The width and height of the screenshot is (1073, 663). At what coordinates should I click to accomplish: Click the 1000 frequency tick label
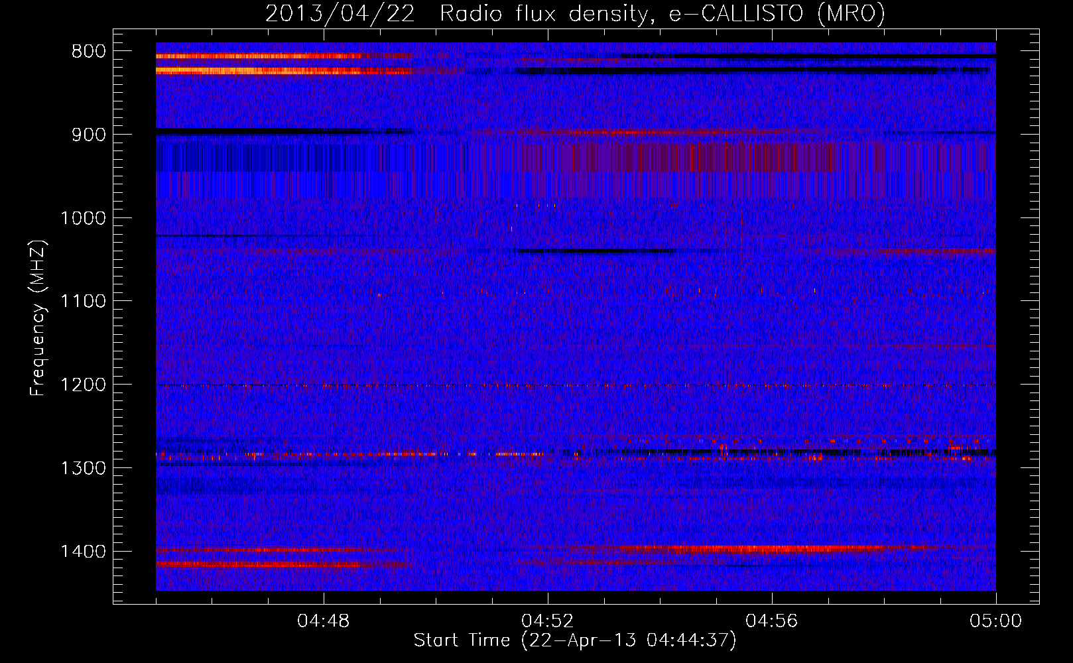[x=83, y=218]
